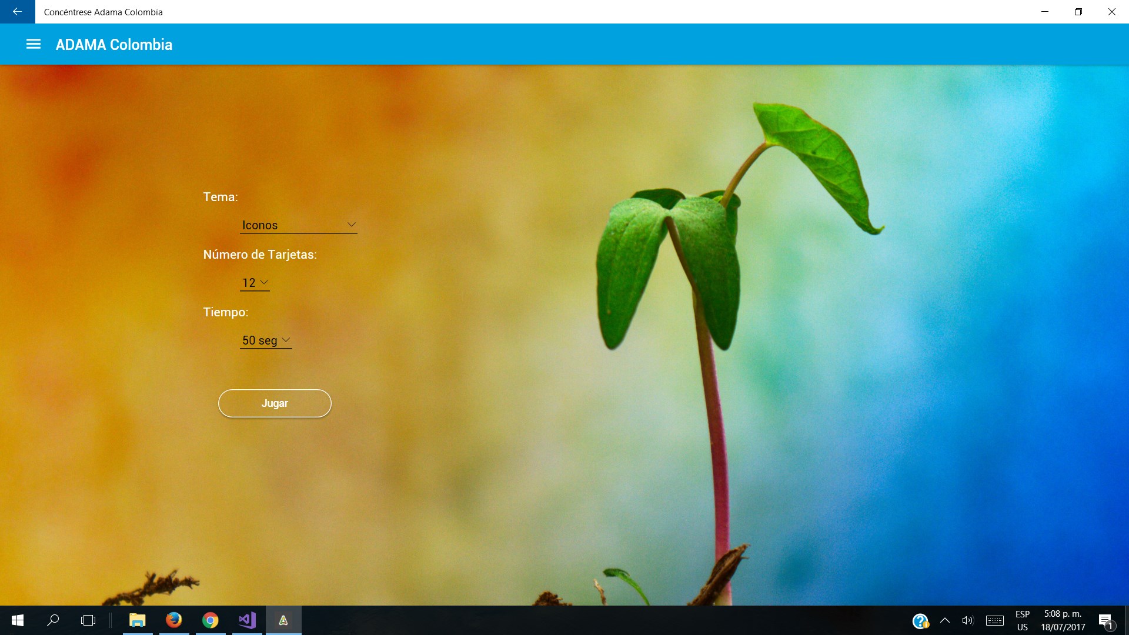The image size is (1129, 635).
Task: Open Task View from taskbar
Action: pos(88,620)
